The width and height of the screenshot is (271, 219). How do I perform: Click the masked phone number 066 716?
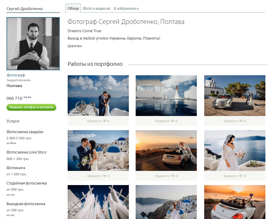click(19, 98)
